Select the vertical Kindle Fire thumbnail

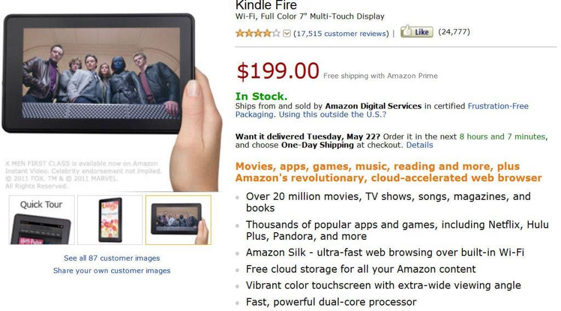coord(110,220)
